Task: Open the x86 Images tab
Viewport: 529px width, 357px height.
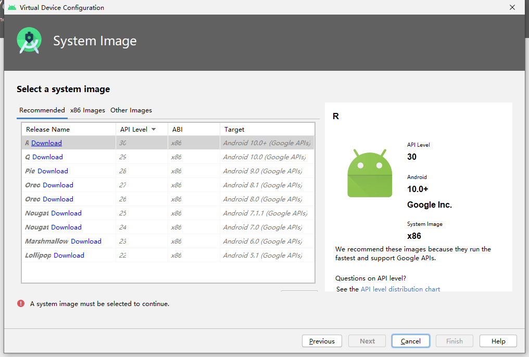Action: pyautogui.click(x=87, y=110)
